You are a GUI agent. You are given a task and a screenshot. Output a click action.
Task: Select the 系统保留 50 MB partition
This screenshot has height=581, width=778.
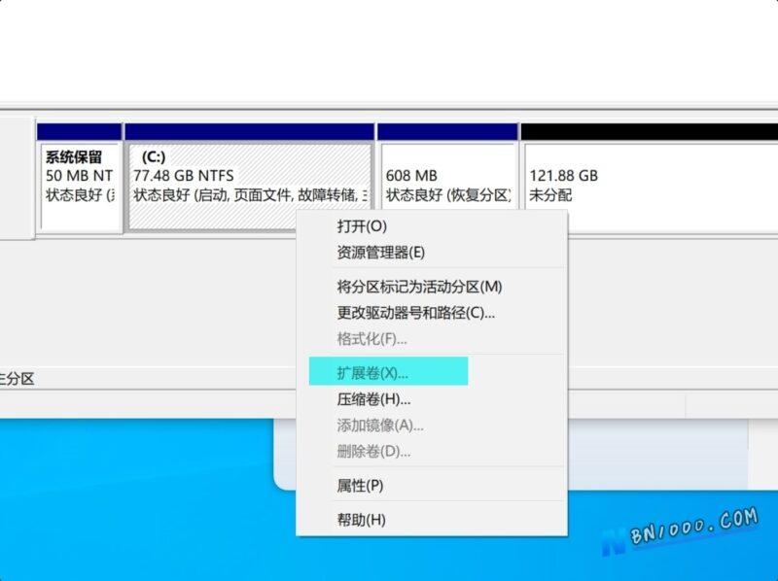80,179
